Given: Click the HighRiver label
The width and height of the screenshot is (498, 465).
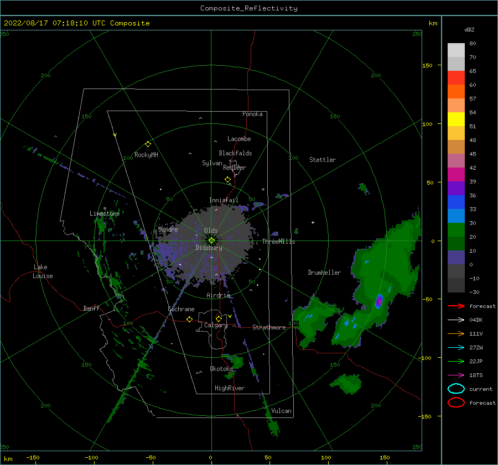Looking at the screenshot, I should click(x=229, y=388).
